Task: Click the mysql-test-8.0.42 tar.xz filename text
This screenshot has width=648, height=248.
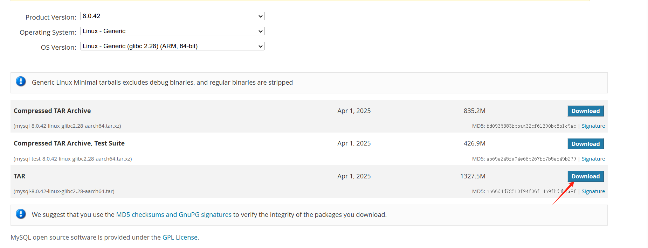Action: click(73, 159)
